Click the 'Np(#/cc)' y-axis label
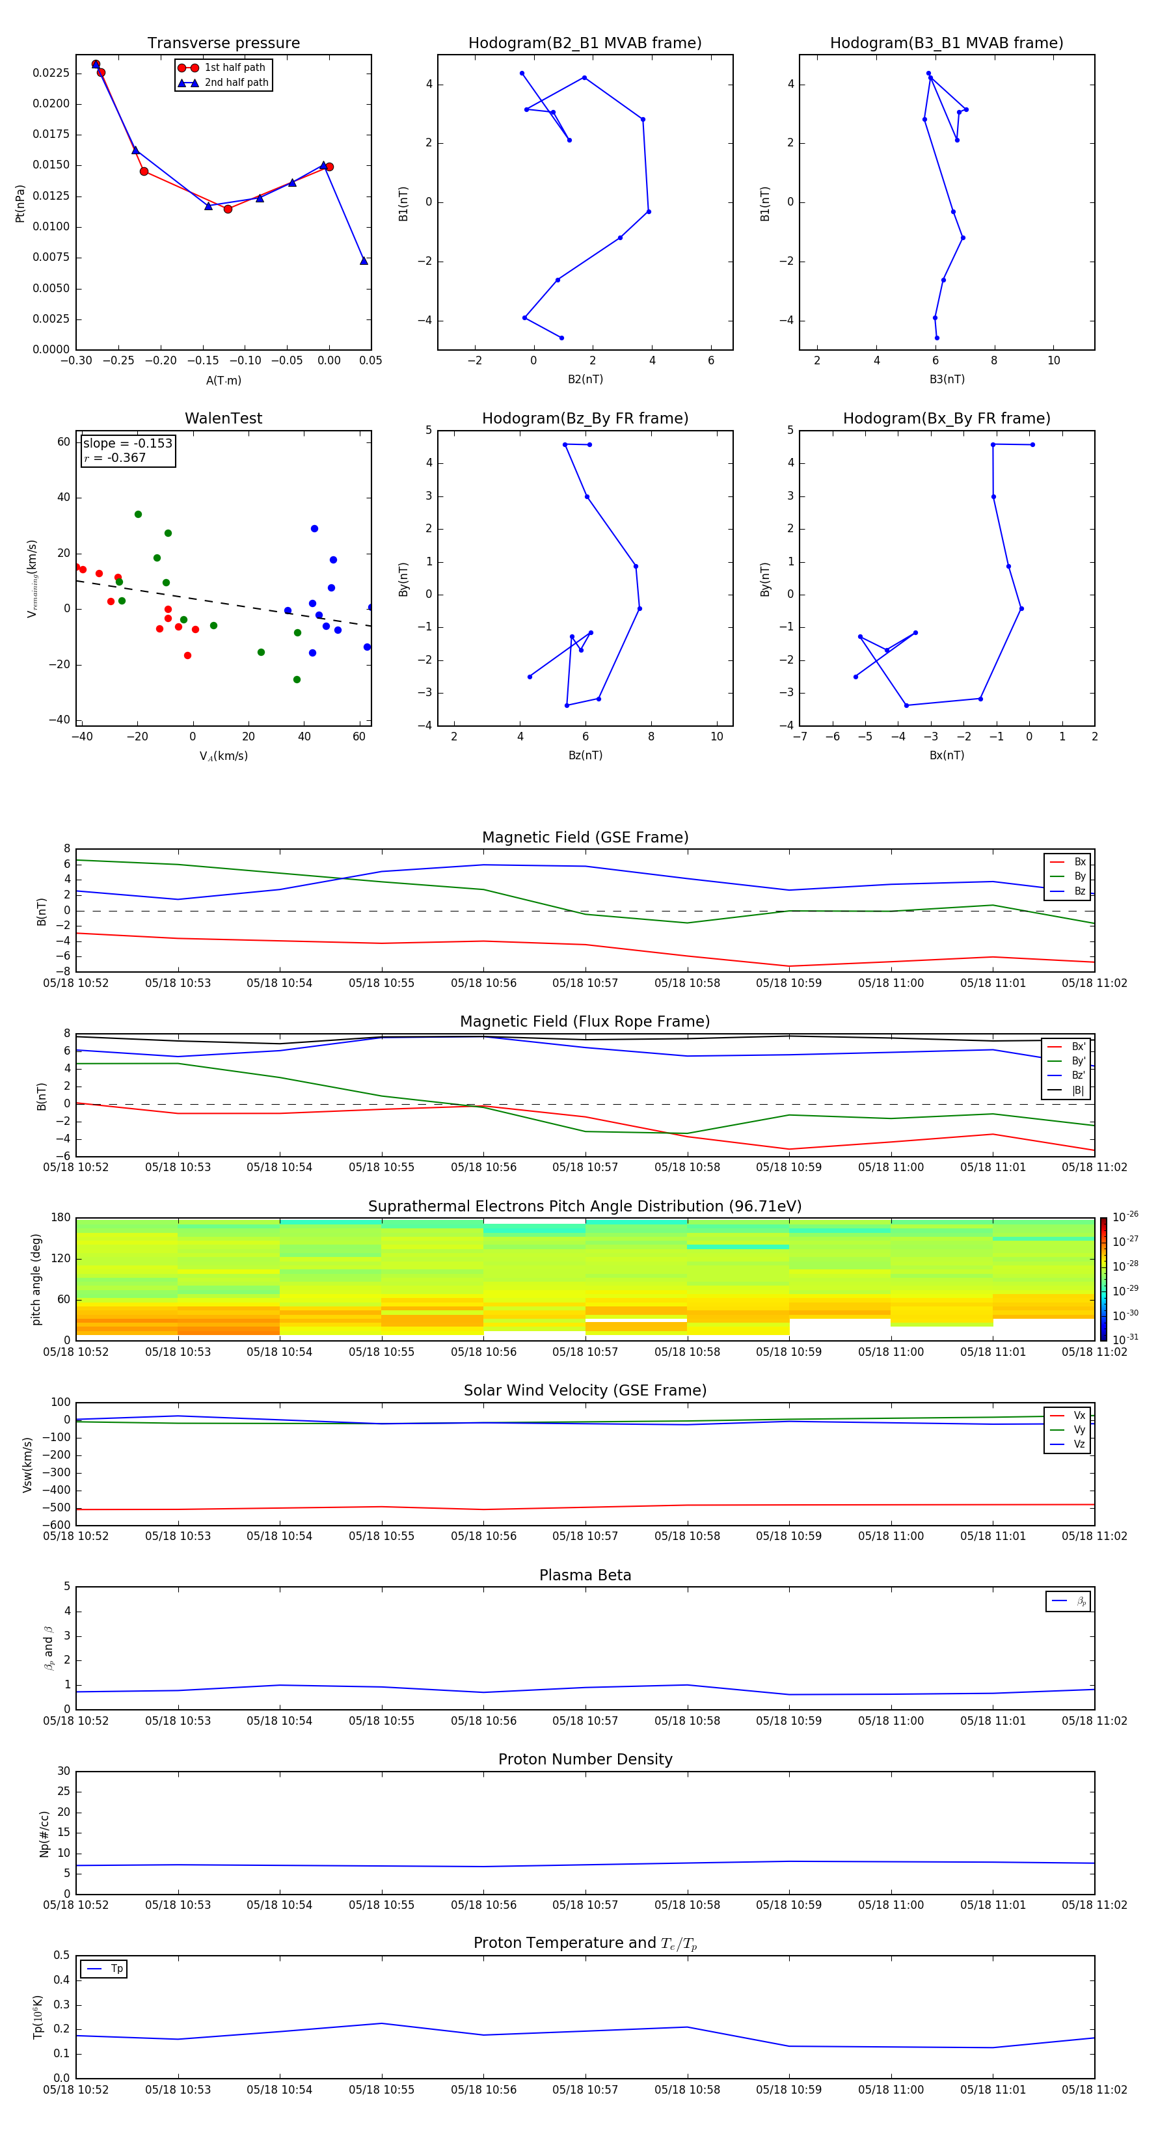The width and height of the screenshot is (1171, 2147). click(x=44, y=1833)
